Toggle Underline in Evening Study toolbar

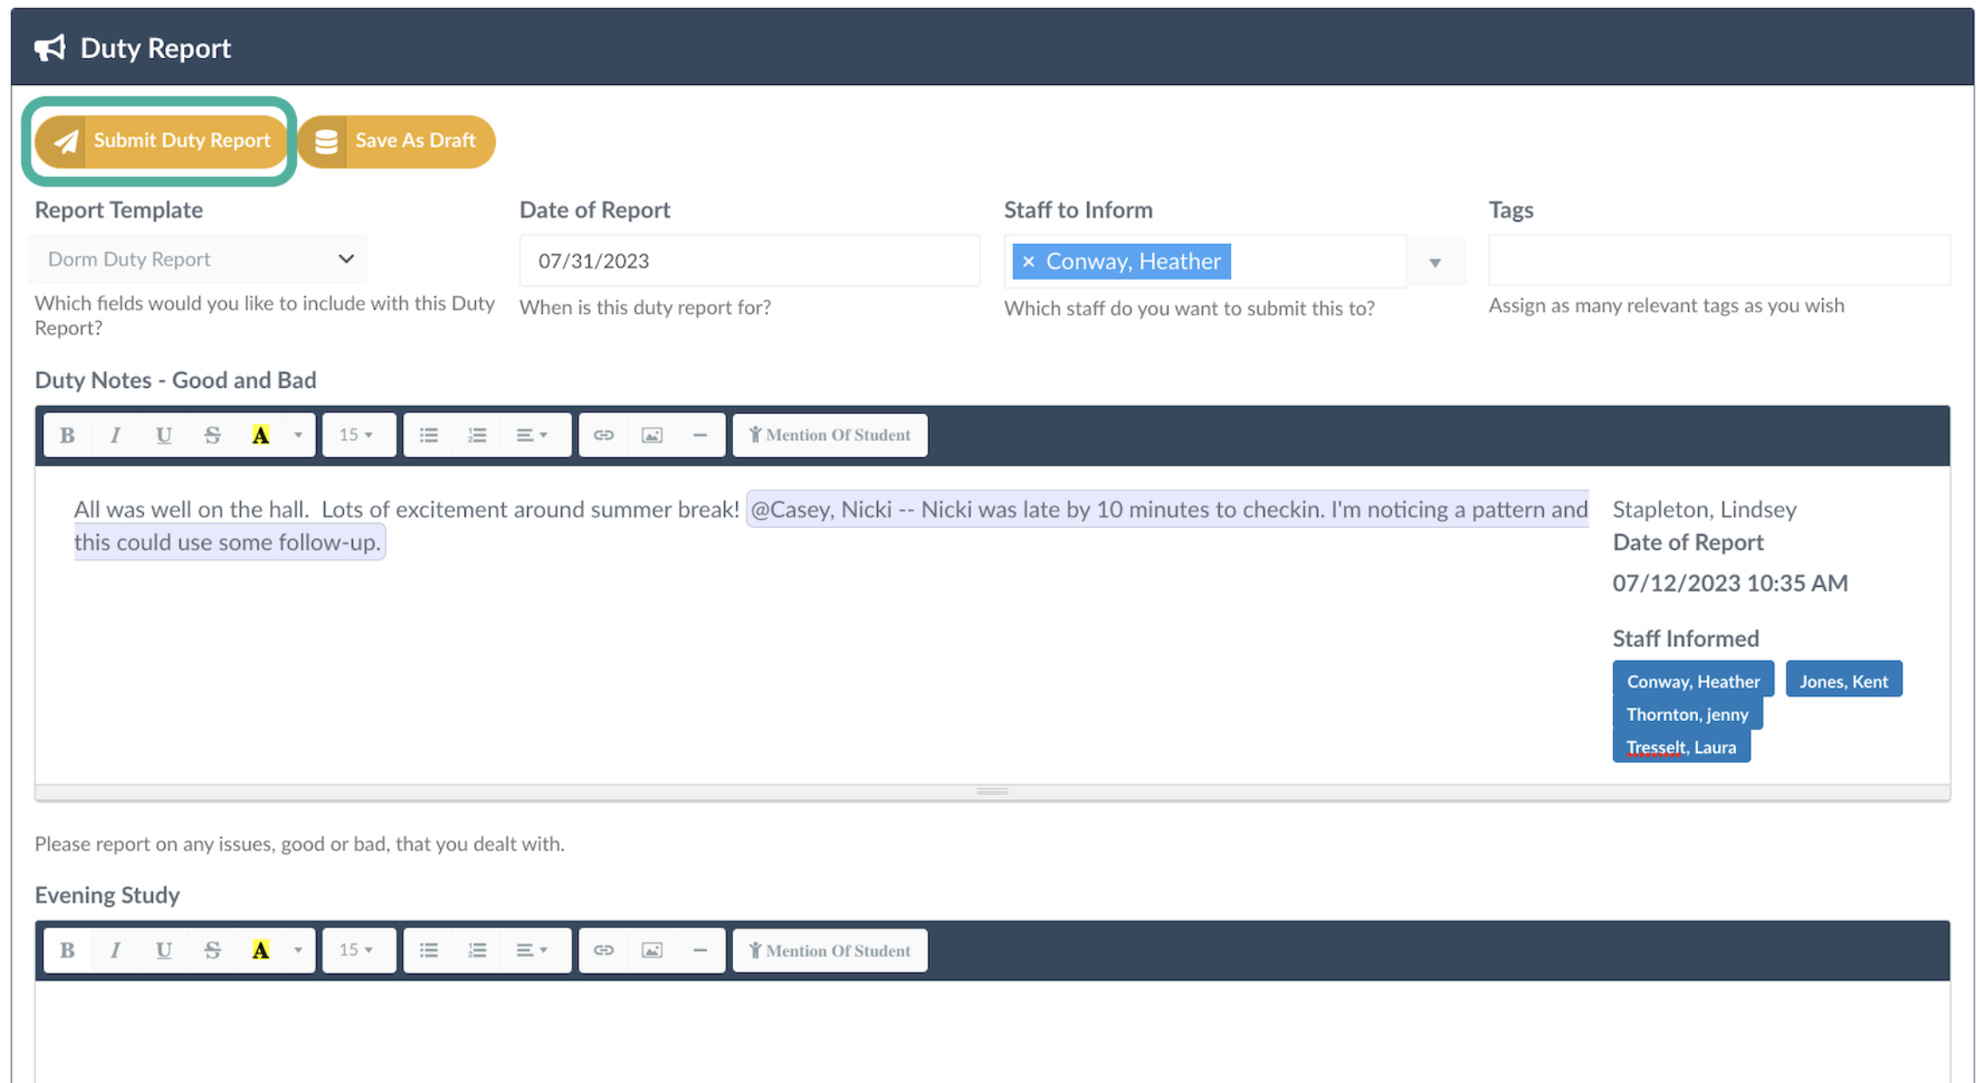[163, 950]
